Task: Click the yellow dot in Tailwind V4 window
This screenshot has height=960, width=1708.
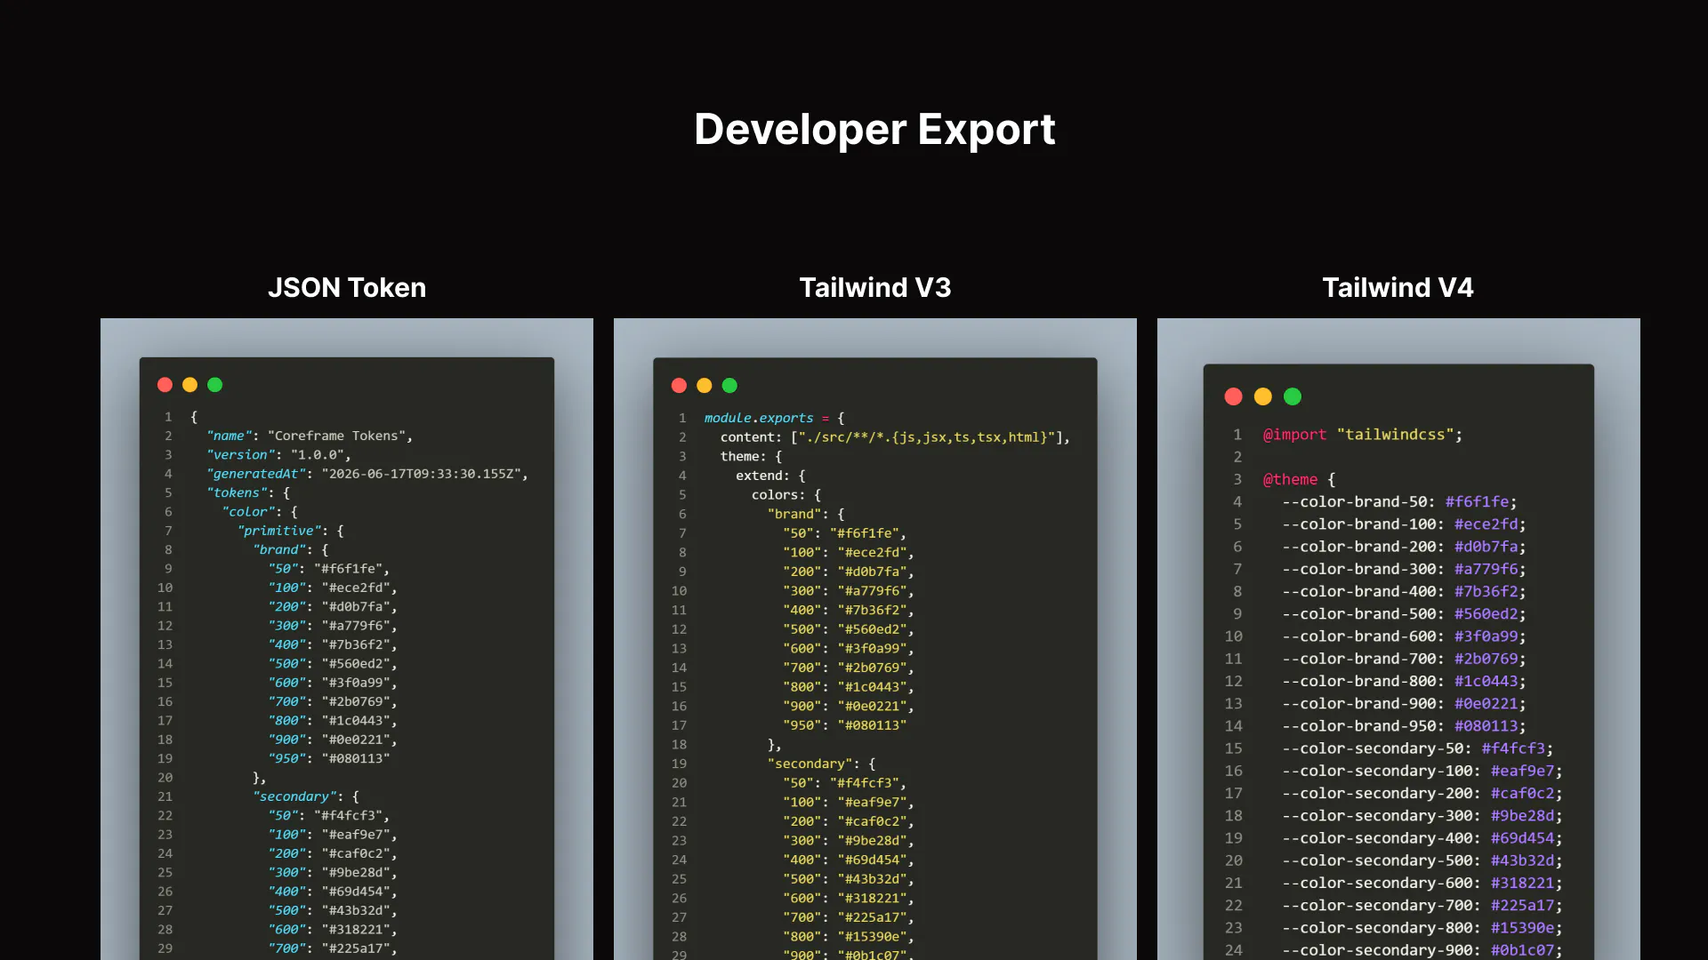Action: [1263, 396]
